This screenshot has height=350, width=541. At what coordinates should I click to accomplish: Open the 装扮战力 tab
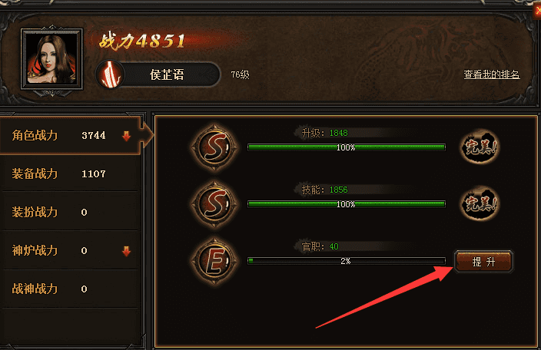coord(71,212)
